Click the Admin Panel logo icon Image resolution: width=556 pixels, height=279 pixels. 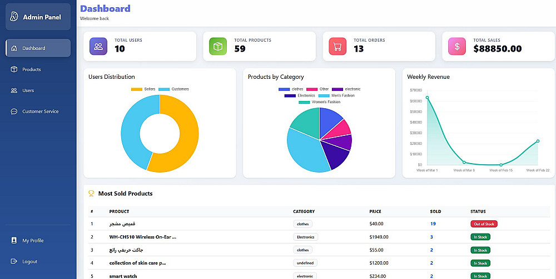pos(14,17)
